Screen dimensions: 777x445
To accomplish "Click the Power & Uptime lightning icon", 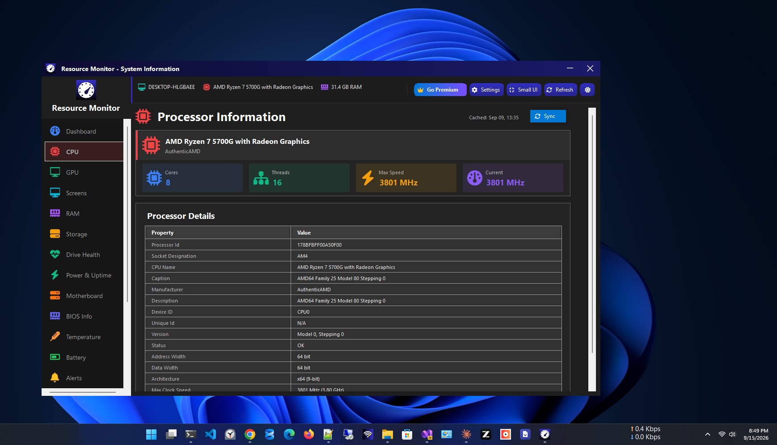I will click(55, 275).
